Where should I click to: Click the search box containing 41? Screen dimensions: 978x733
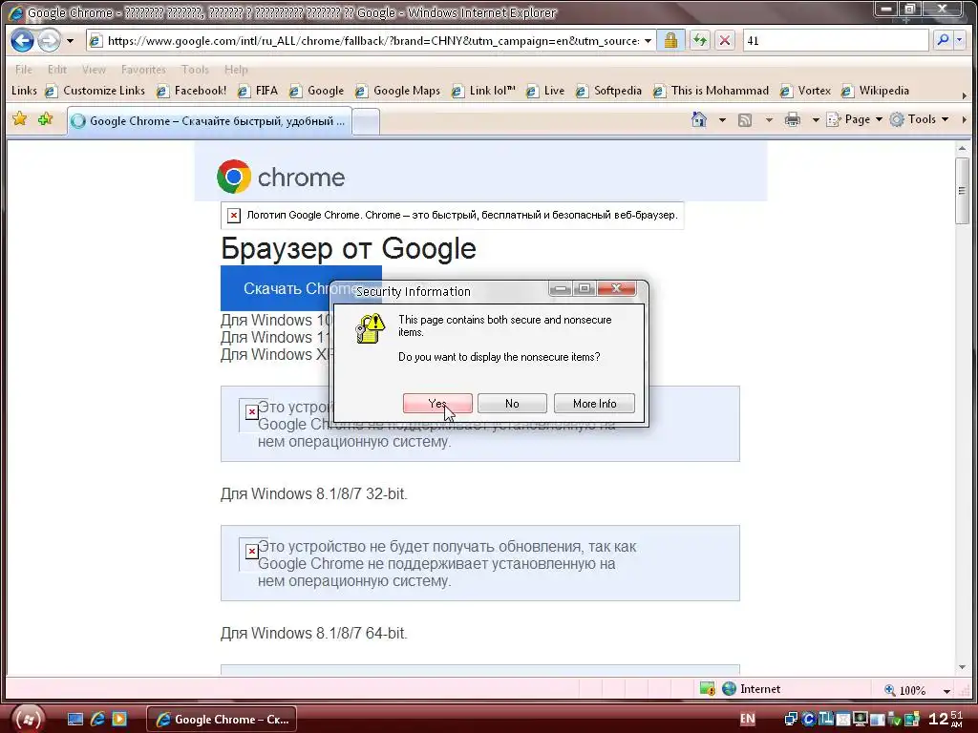[x=836, y=41]
